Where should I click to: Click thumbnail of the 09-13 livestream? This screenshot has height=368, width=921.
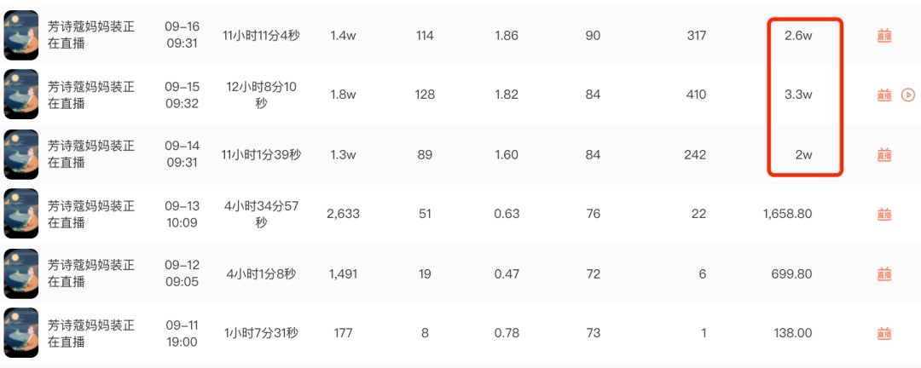point(21,214)
